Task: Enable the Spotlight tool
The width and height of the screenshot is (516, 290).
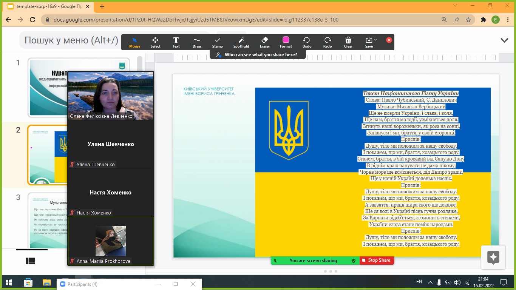Action: coord(241,42)
